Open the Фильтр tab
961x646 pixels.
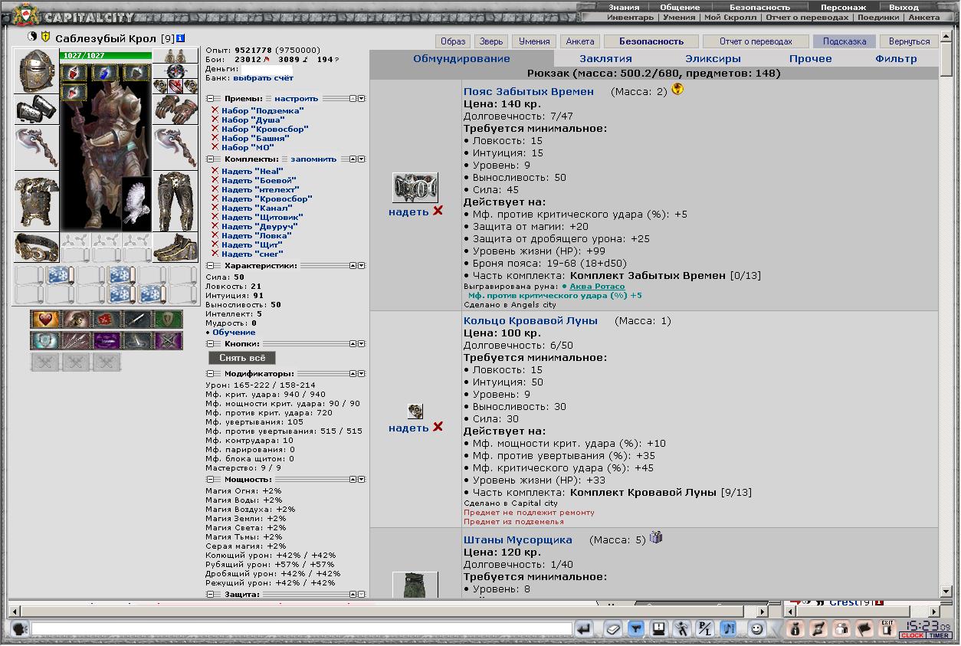click(x=896, y=58)
